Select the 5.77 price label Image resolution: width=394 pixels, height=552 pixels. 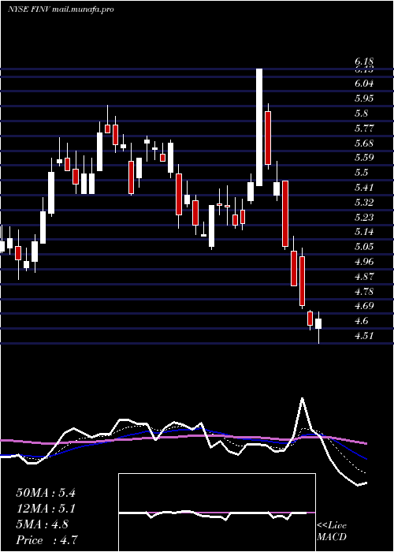coord(363,128)
